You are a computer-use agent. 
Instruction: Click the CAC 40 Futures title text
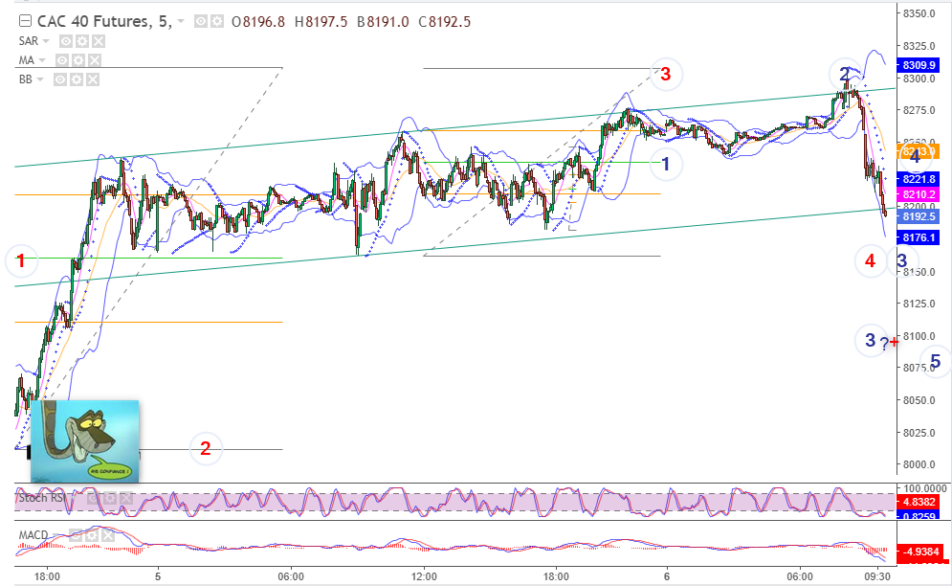point(104,22)
